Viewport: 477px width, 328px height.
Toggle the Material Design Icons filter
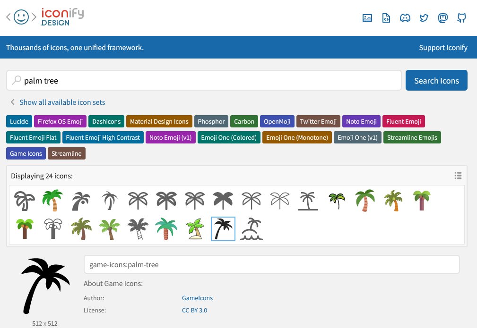click(x=159, y=121)
